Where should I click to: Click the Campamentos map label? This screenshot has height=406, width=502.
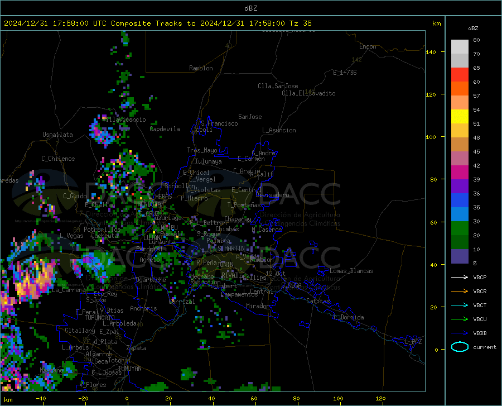[x=239, y=294]
